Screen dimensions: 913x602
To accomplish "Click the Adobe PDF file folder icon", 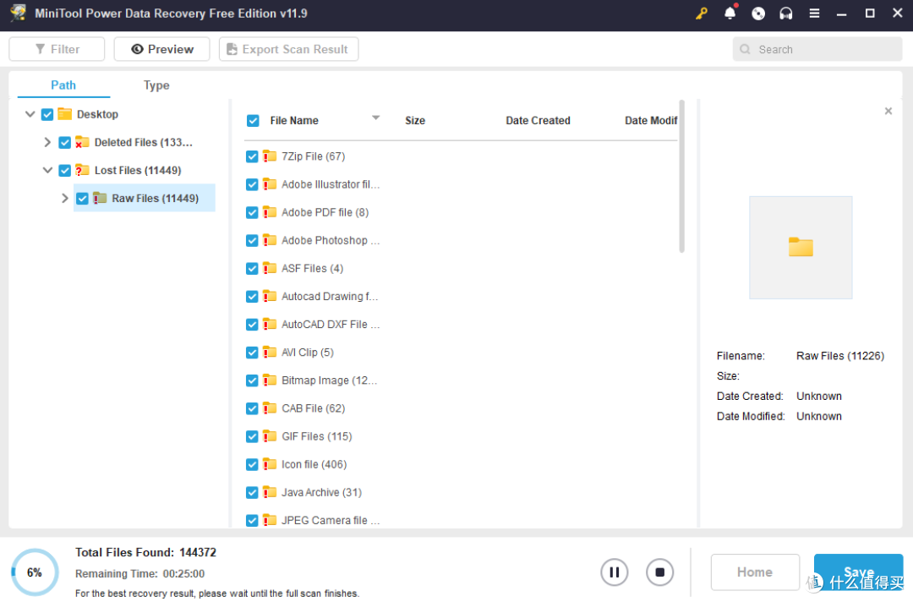I will [270, 212].
